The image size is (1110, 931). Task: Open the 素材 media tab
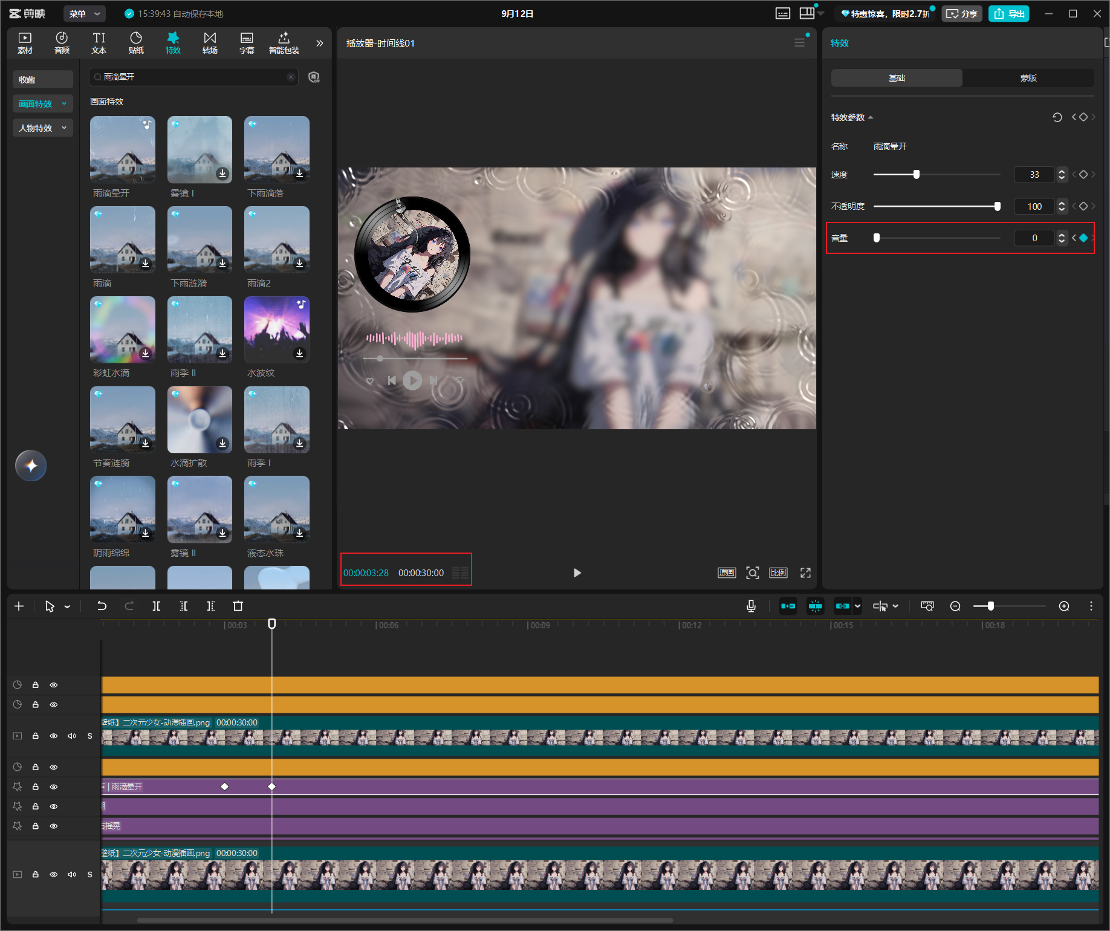[25, 43]
